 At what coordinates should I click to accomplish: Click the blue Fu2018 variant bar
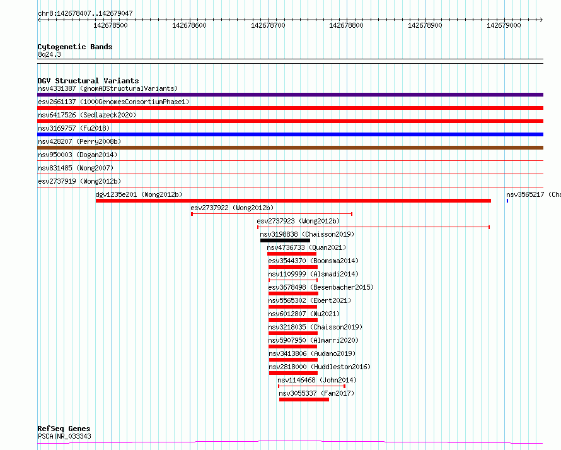[290, 134]
